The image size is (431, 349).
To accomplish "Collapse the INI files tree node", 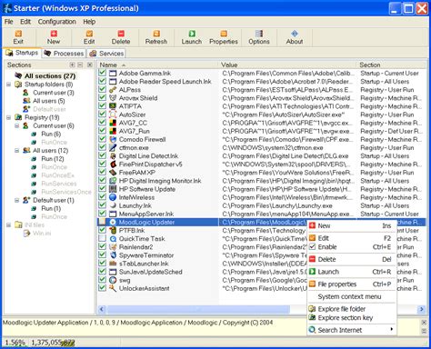I will pos(9,224).
